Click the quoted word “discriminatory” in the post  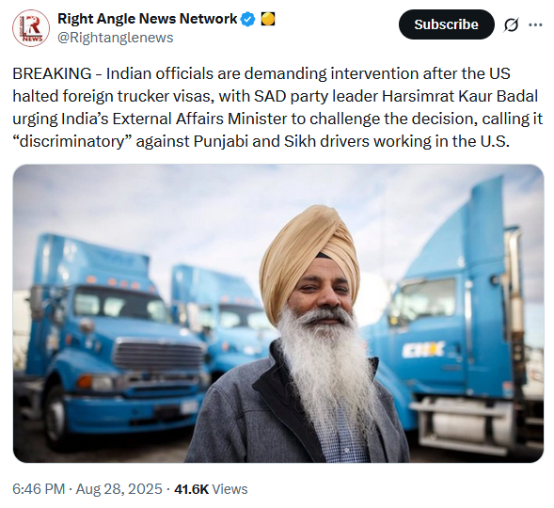(72, 141)
